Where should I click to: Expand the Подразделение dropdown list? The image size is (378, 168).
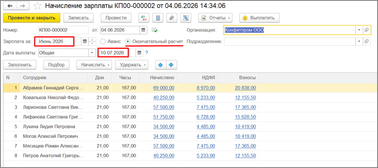[x=359, y=41]
